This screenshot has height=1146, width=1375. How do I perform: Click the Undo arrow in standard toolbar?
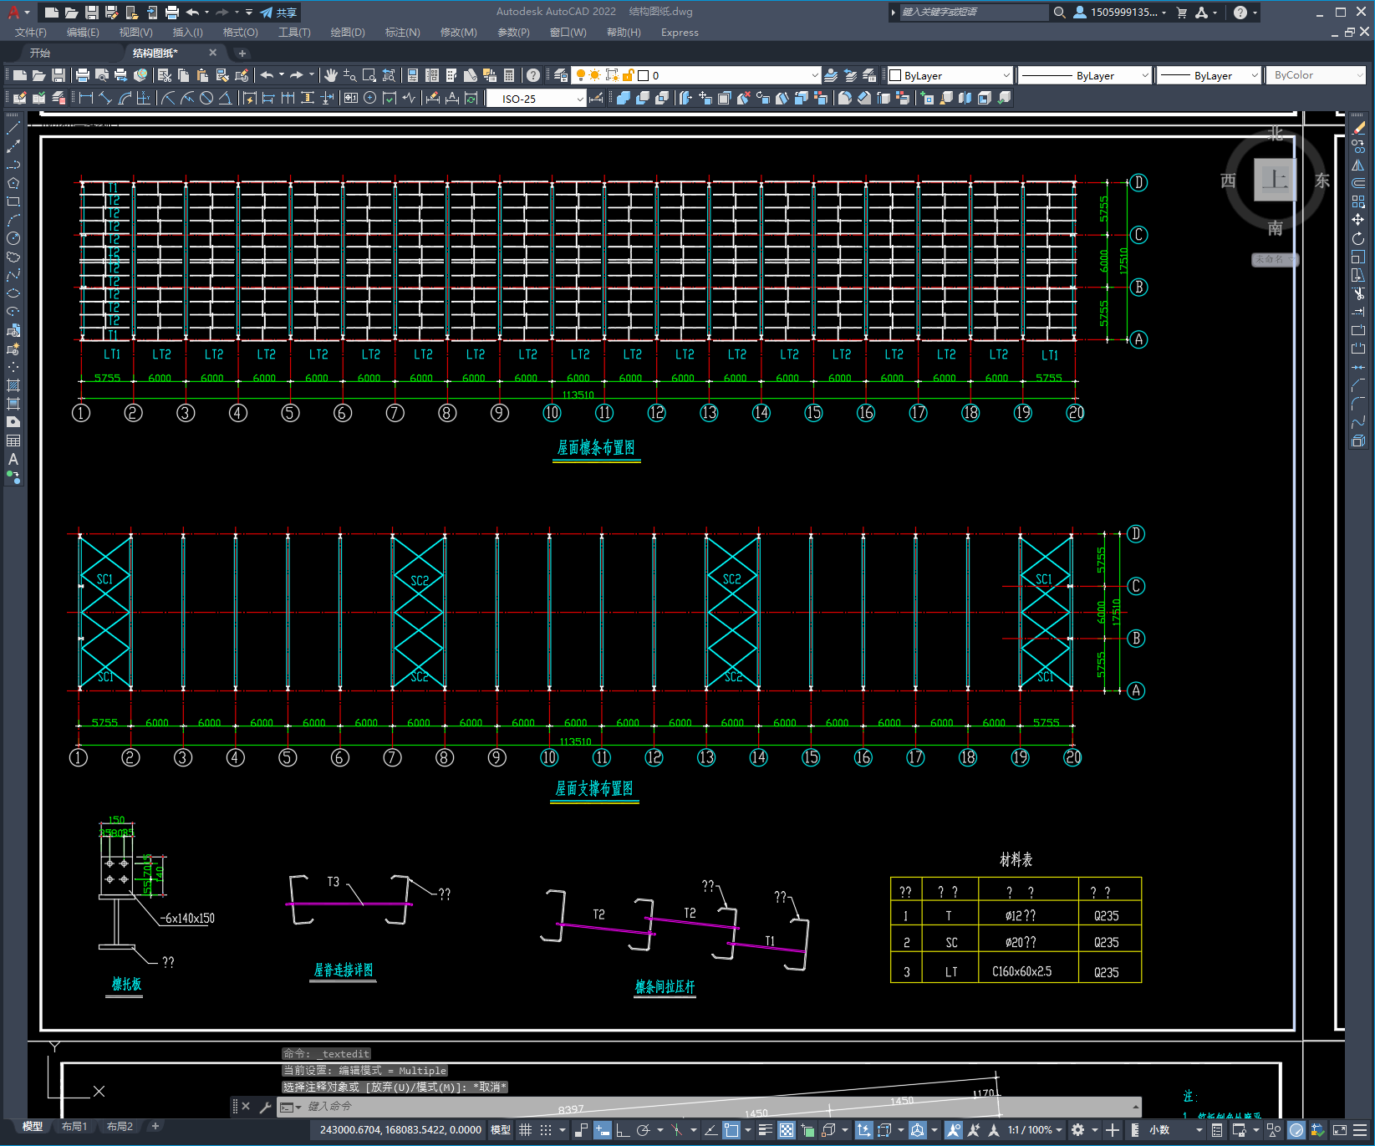pos(267,75)
